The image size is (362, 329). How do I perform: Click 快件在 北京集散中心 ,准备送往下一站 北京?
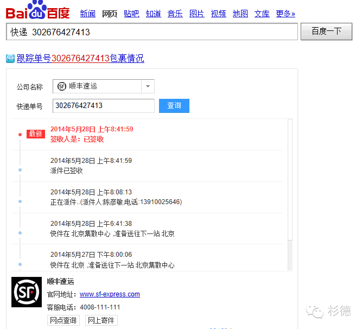coord(112,233)
